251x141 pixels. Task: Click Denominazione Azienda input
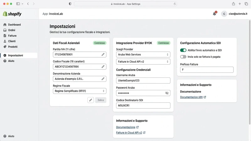point(80,79)
